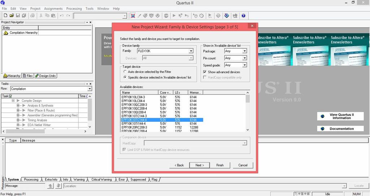Toggle 'Limit DSP & RAM to HardCopy' checkbox
The width and height of the screenshot is (370, 196).
click(124, 150)
